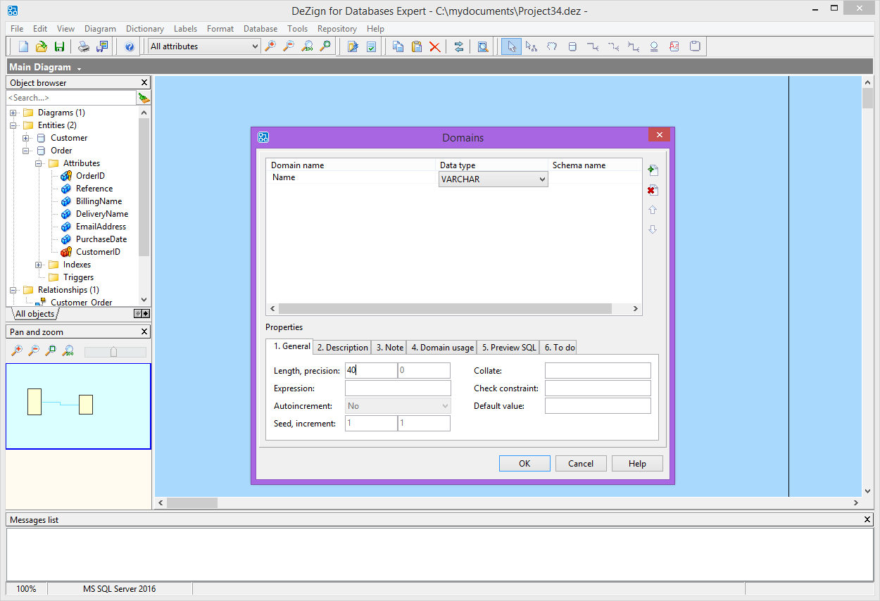Select the arrow pointer tool
The image size is (880, 601).
[512, 46]
